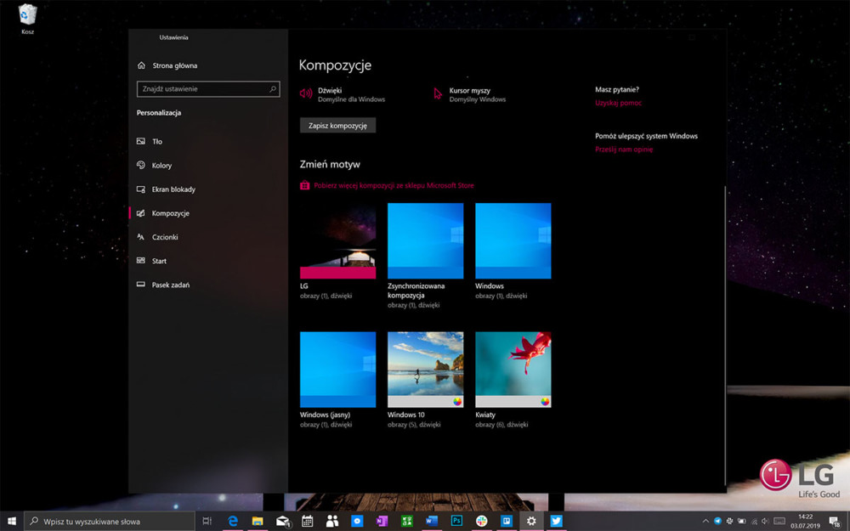Screen dimensions: 850x531
Task: Open File Explorer from taskbar
Action: pos(258,522)
